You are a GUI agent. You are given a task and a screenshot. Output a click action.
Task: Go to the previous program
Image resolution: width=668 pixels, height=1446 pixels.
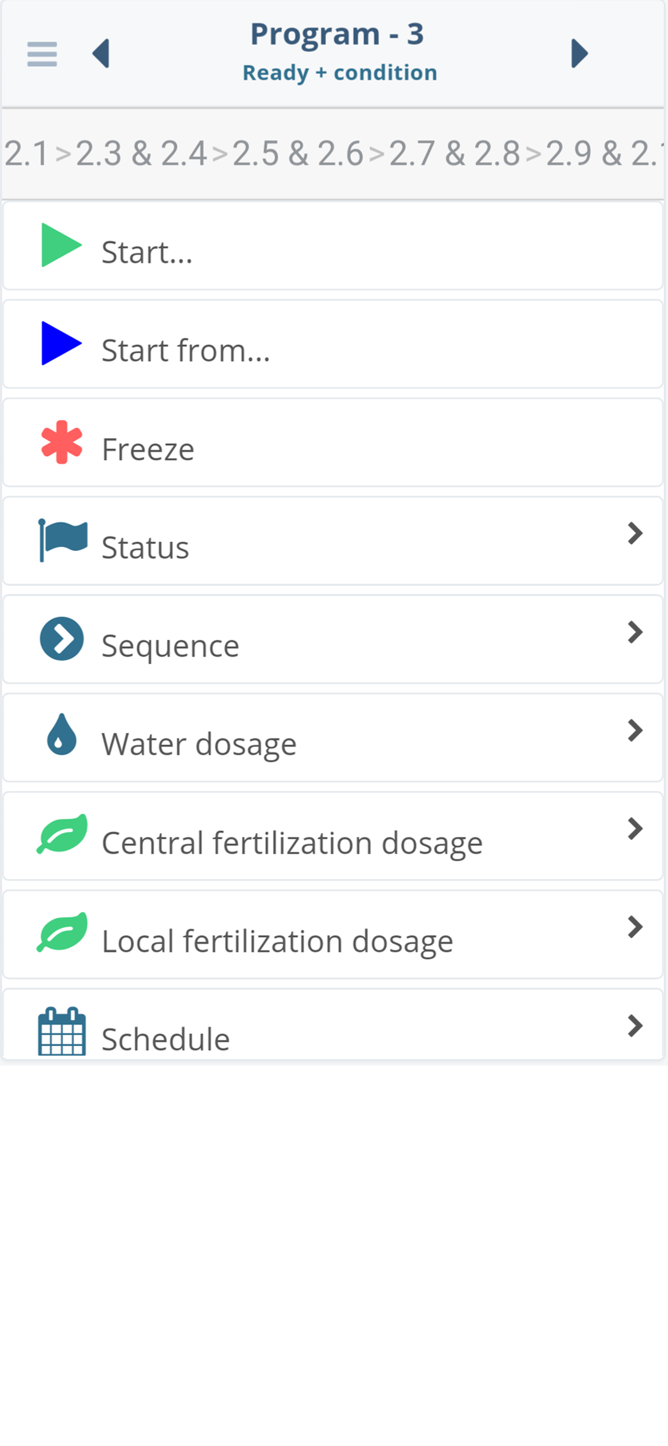click(x=101, y=54)
